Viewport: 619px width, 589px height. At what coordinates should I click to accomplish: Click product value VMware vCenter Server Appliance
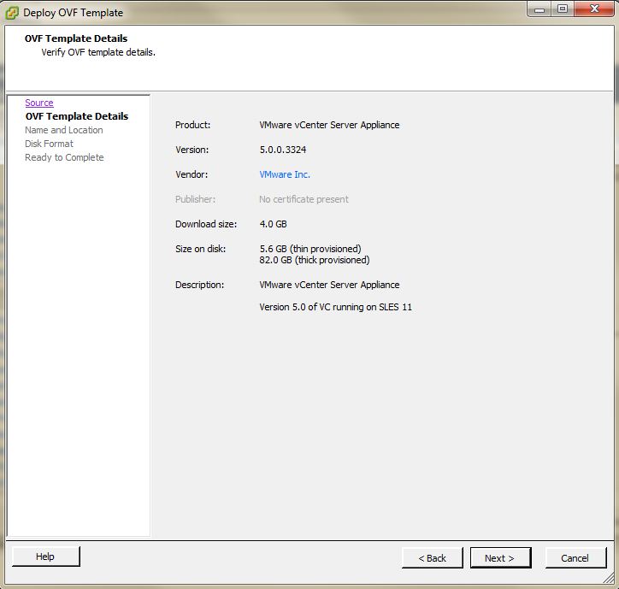coord(329,125)
